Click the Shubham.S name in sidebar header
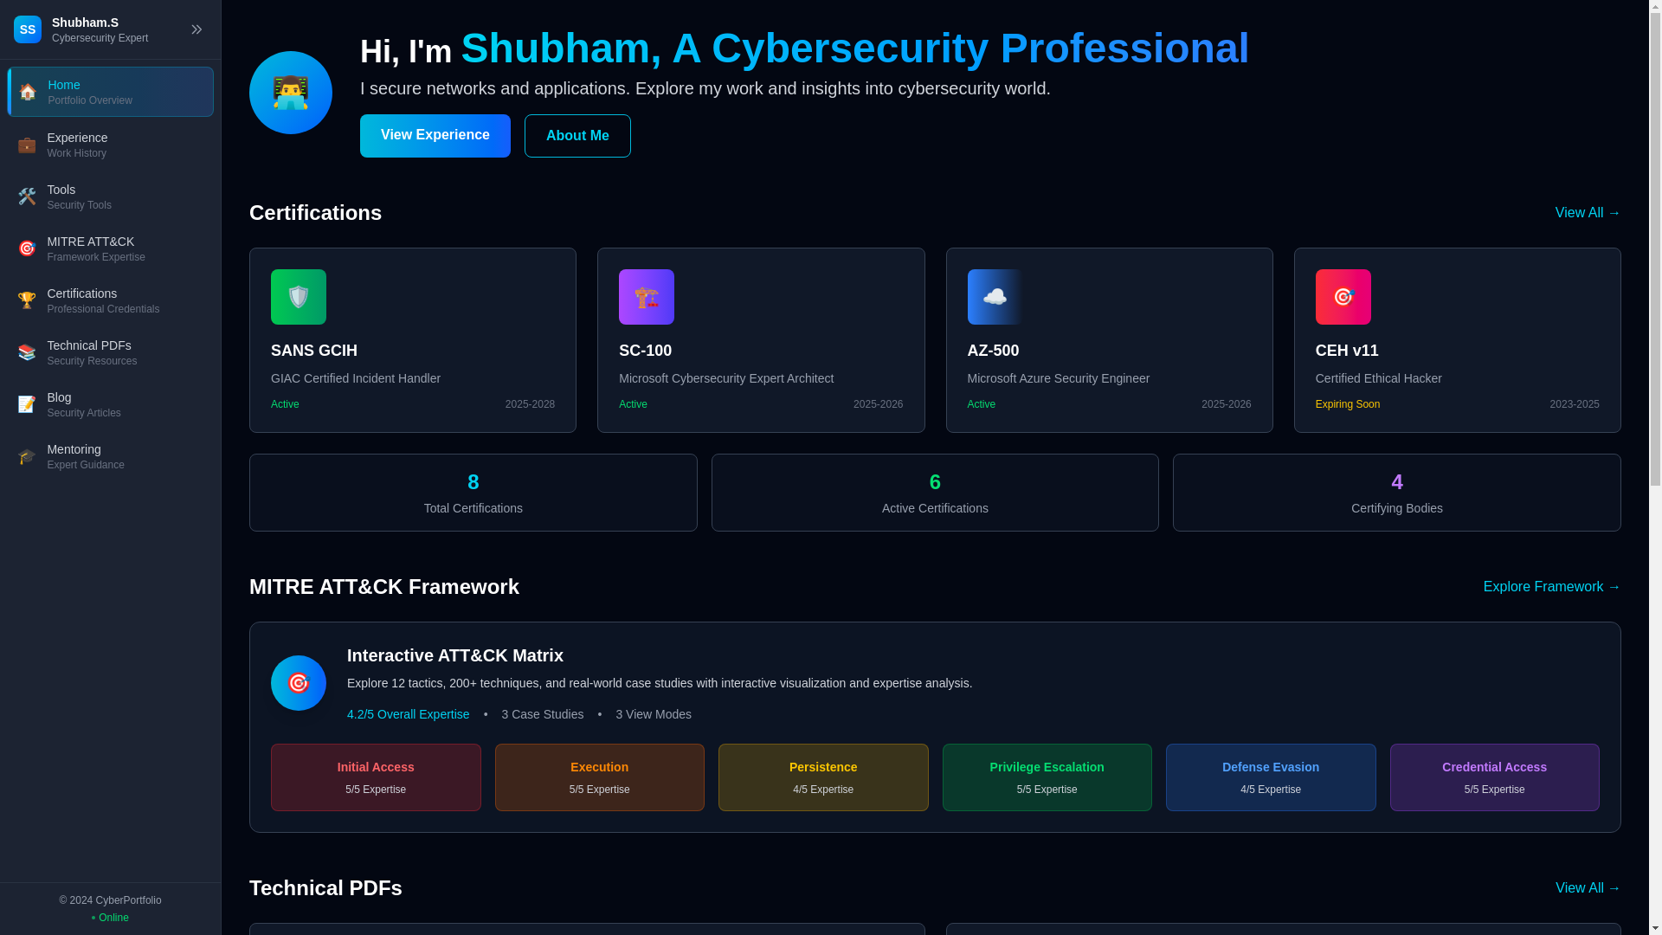This screenshot has width=1662, height=935. click(85, 23)
